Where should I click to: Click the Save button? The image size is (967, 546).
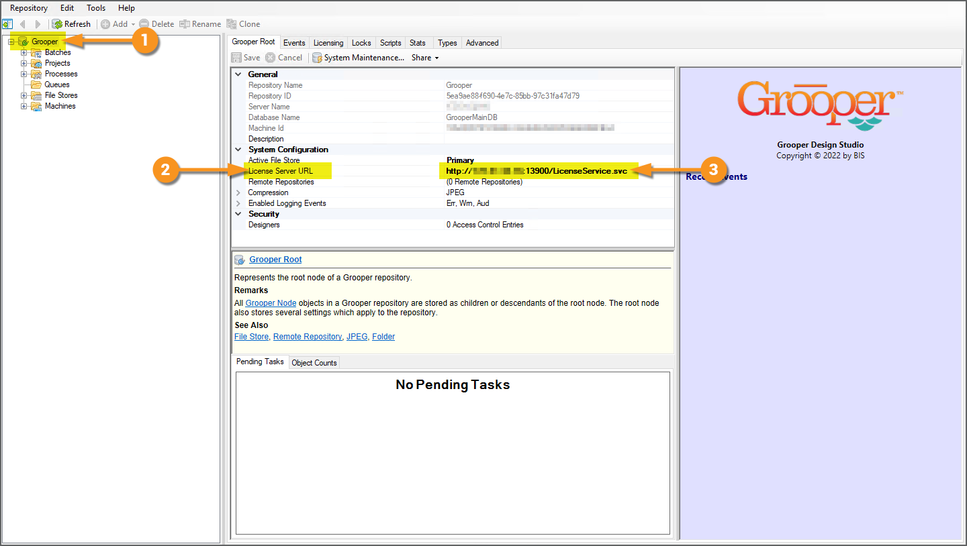pos(246,58)
